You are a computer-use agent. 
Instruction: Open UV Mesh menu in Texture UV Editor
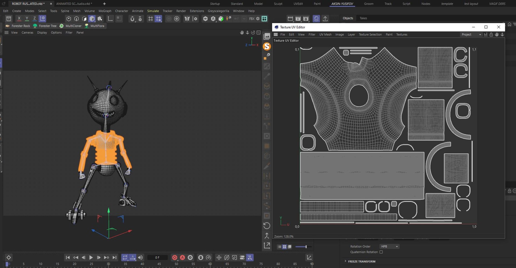pyautogui.click(x=325, y=34)
